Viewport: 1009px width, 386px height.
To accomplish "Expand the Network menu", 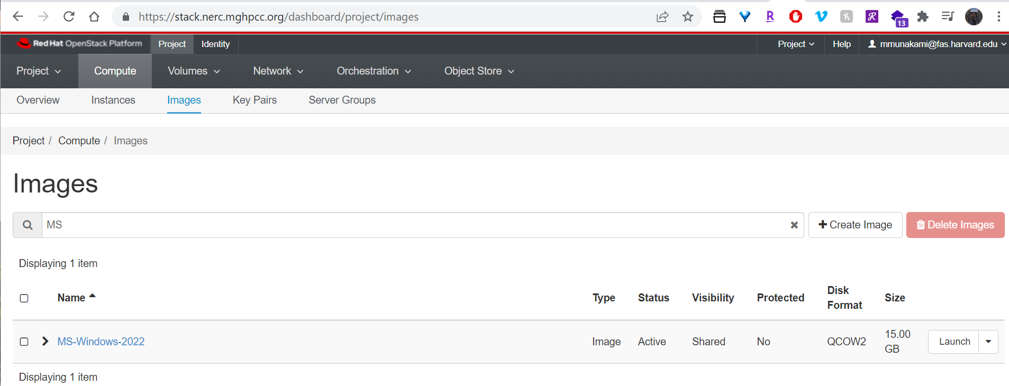I will pos(278,71).
